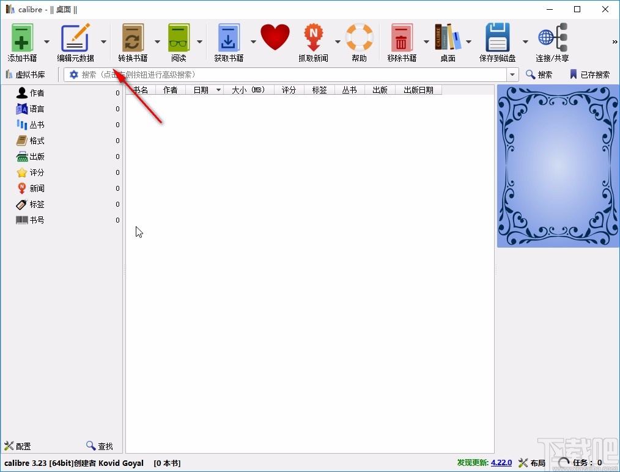This screenshot has width=620, height=472.
Task: Sort by Tags (标签) column header
Action: 320,90
